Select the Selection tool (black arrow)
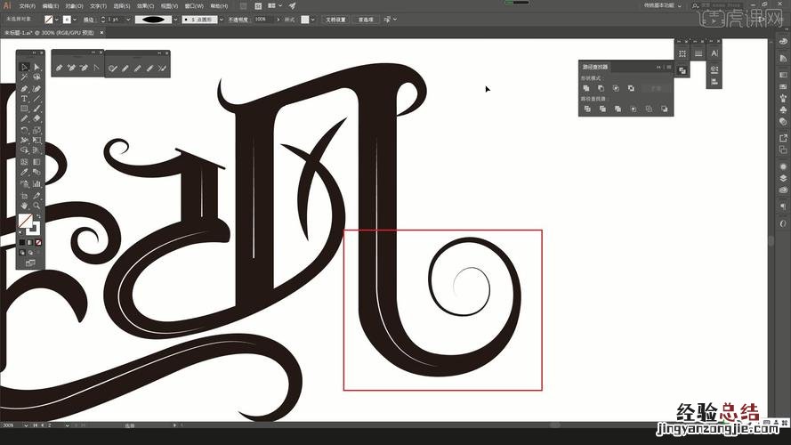 (25, 68)
